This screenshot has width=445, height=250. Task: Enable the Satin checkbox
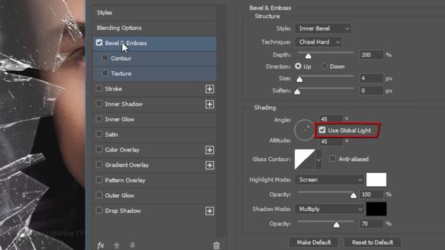(x=99, y=134)
